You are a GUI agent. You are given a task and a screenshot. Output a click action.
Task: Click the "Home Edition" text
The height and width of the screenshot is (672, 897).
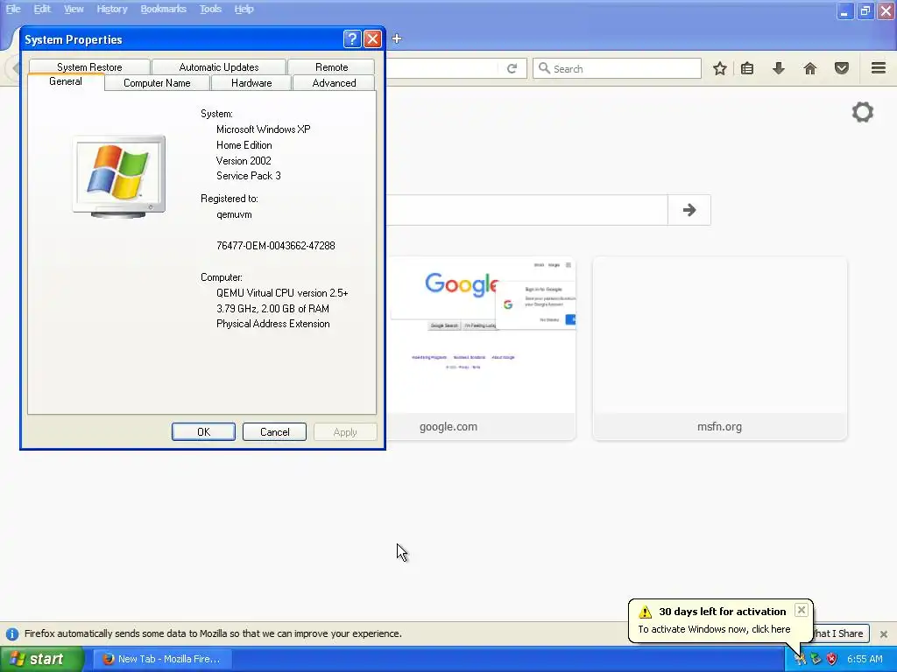click(x=244, y=145)
